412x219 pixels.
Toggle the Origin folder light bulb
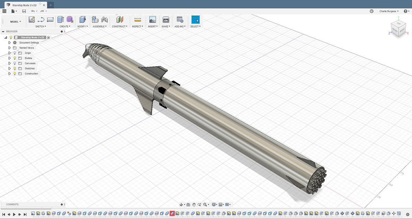click(15, 53)
